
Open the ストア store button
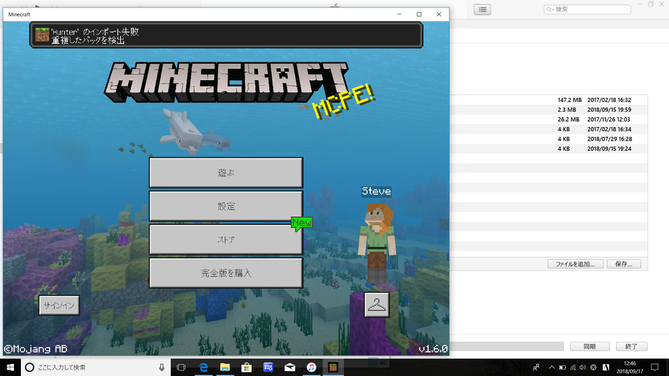pyautogui.click(x=226, y=239)
